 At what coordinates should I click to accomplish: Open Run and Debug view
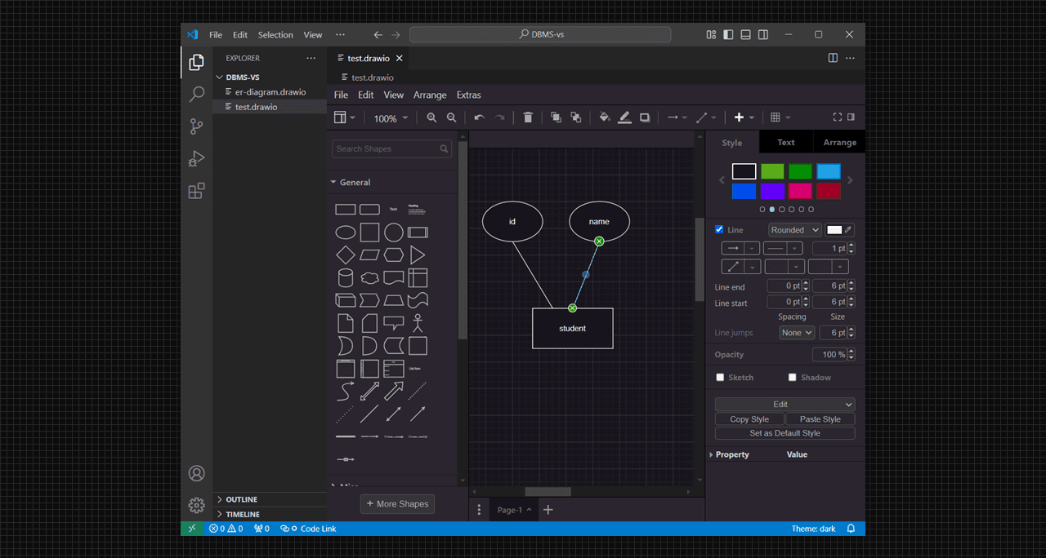coord(196,159)
